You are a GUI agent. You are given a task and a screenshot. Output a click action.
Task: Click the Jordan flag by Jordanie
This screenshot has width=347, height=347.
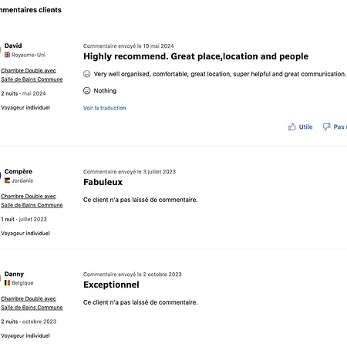click(7, 180)
